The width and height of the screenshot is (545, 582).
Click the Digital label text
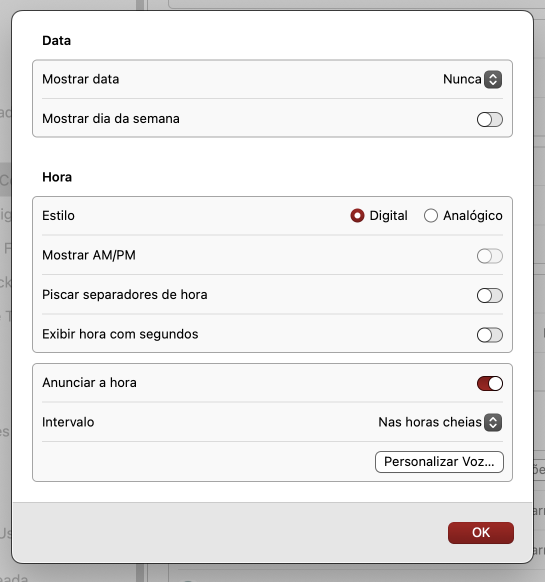(388, 216)
